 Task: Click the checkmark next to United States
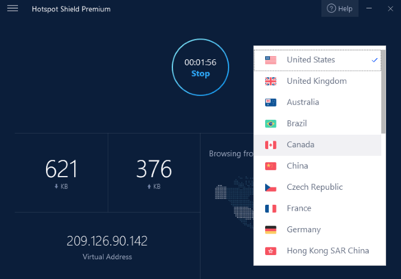pyautogui.click(x=374, y=60)
